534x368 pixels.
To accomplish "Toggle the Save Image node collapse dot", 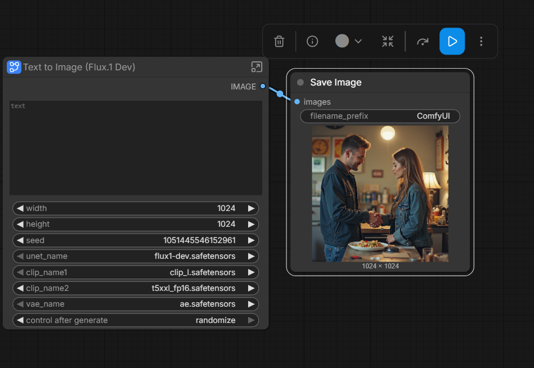I will click(x=300, y=82).
